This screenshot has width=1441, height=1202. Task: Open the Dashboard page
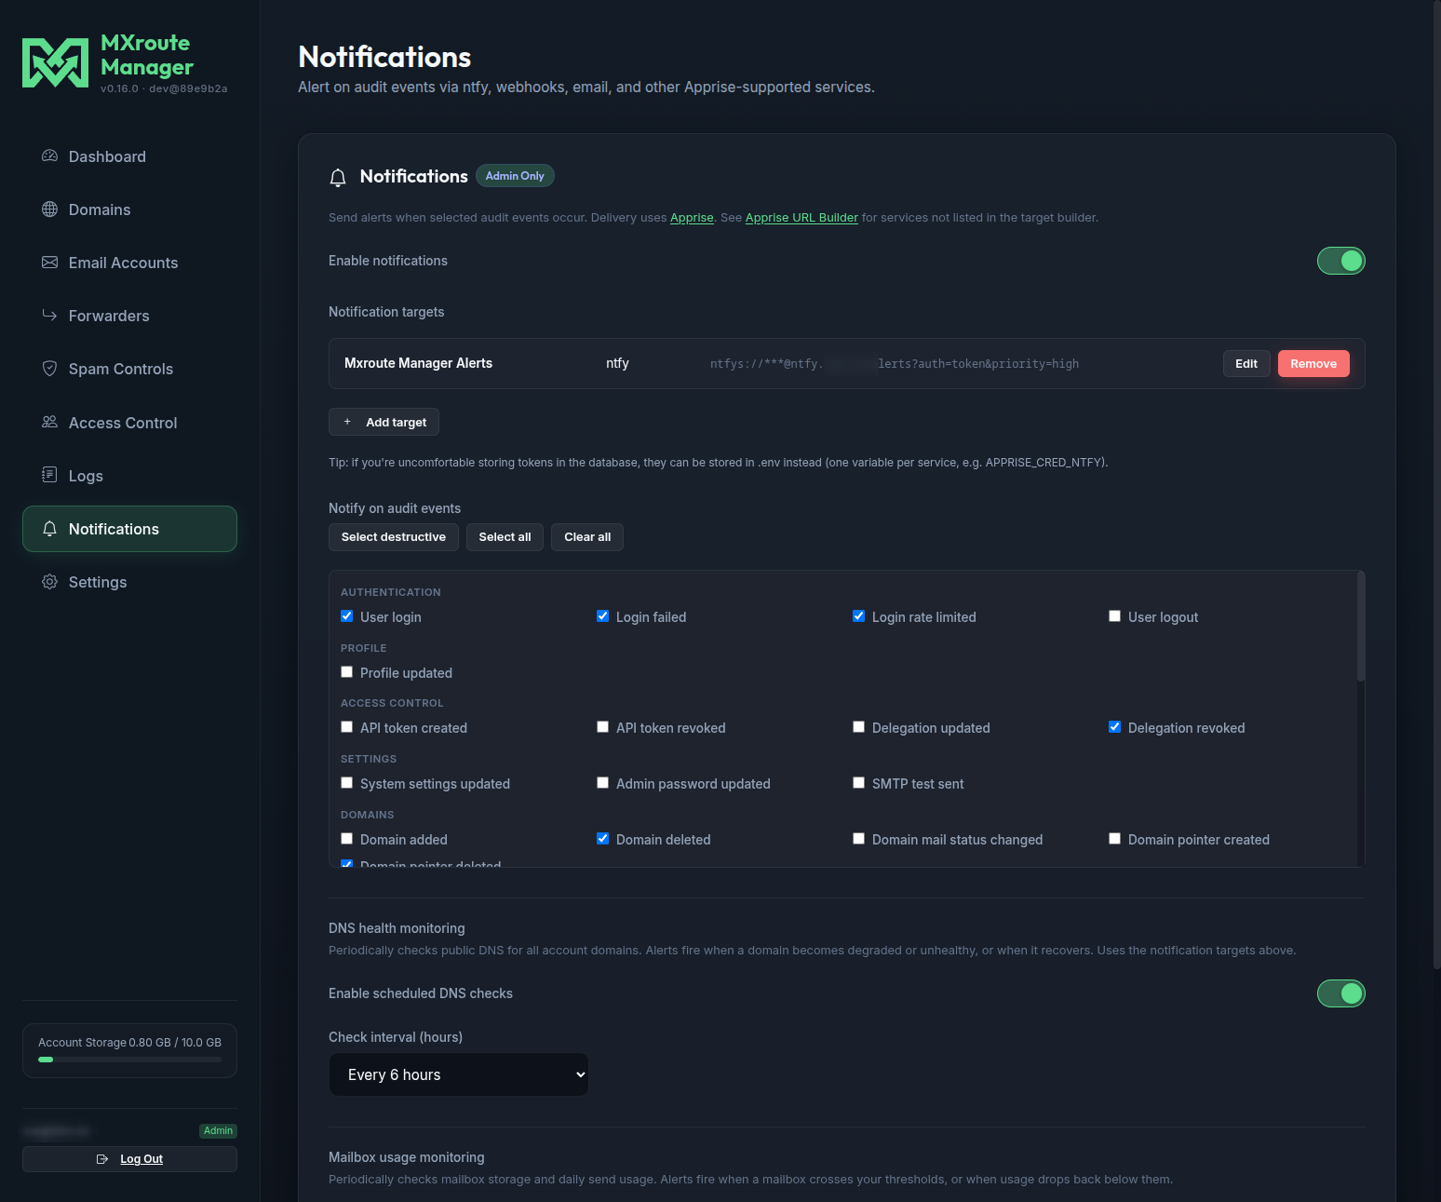pyautogui.click(x=129, y=156)
